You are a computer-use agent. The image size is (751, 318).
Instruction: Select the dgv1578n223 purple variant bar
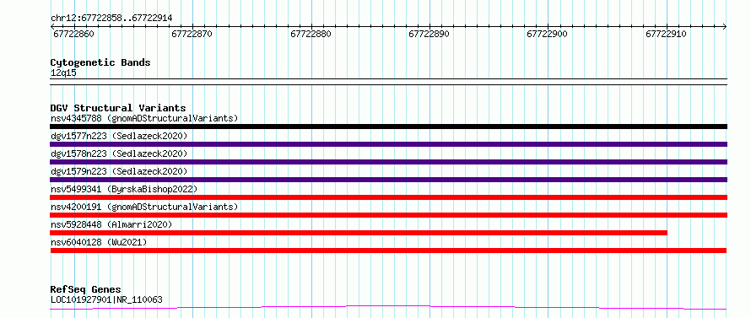388,162
